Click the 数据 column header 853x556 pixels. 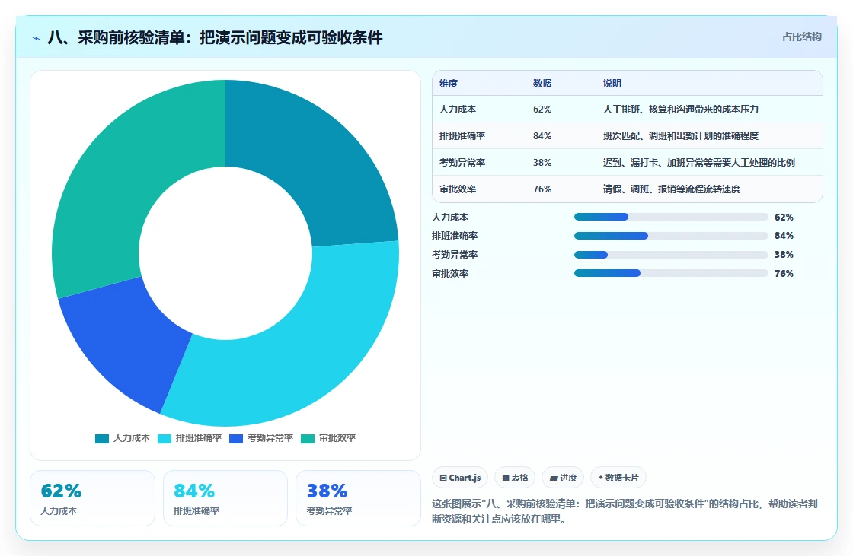point(542,83)
